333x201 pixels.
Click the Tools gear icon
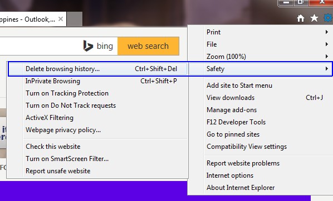tap(328, 18)
